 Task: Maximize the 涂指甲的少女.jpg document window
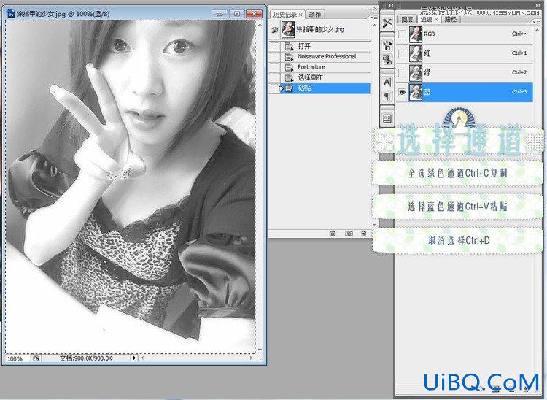pyautogui.click(x=237, y=14)
